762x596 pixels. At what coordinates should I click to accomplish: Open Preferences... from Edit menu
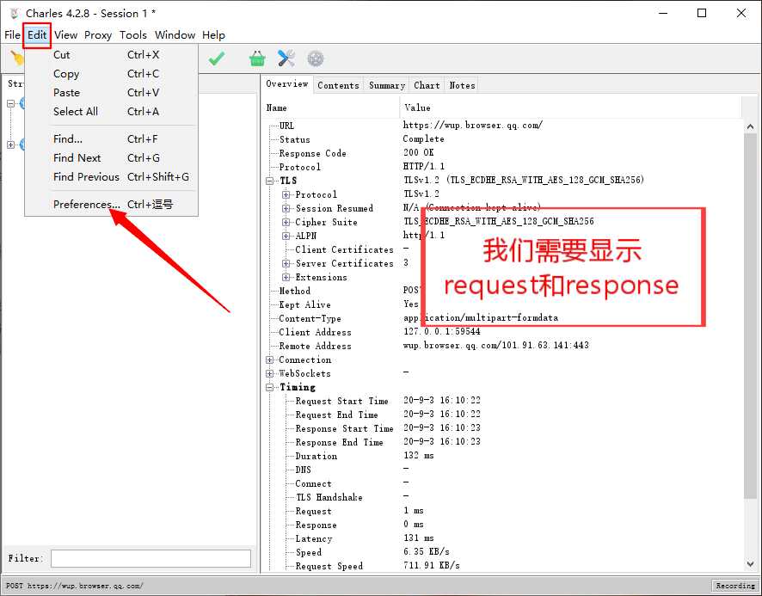111,205
